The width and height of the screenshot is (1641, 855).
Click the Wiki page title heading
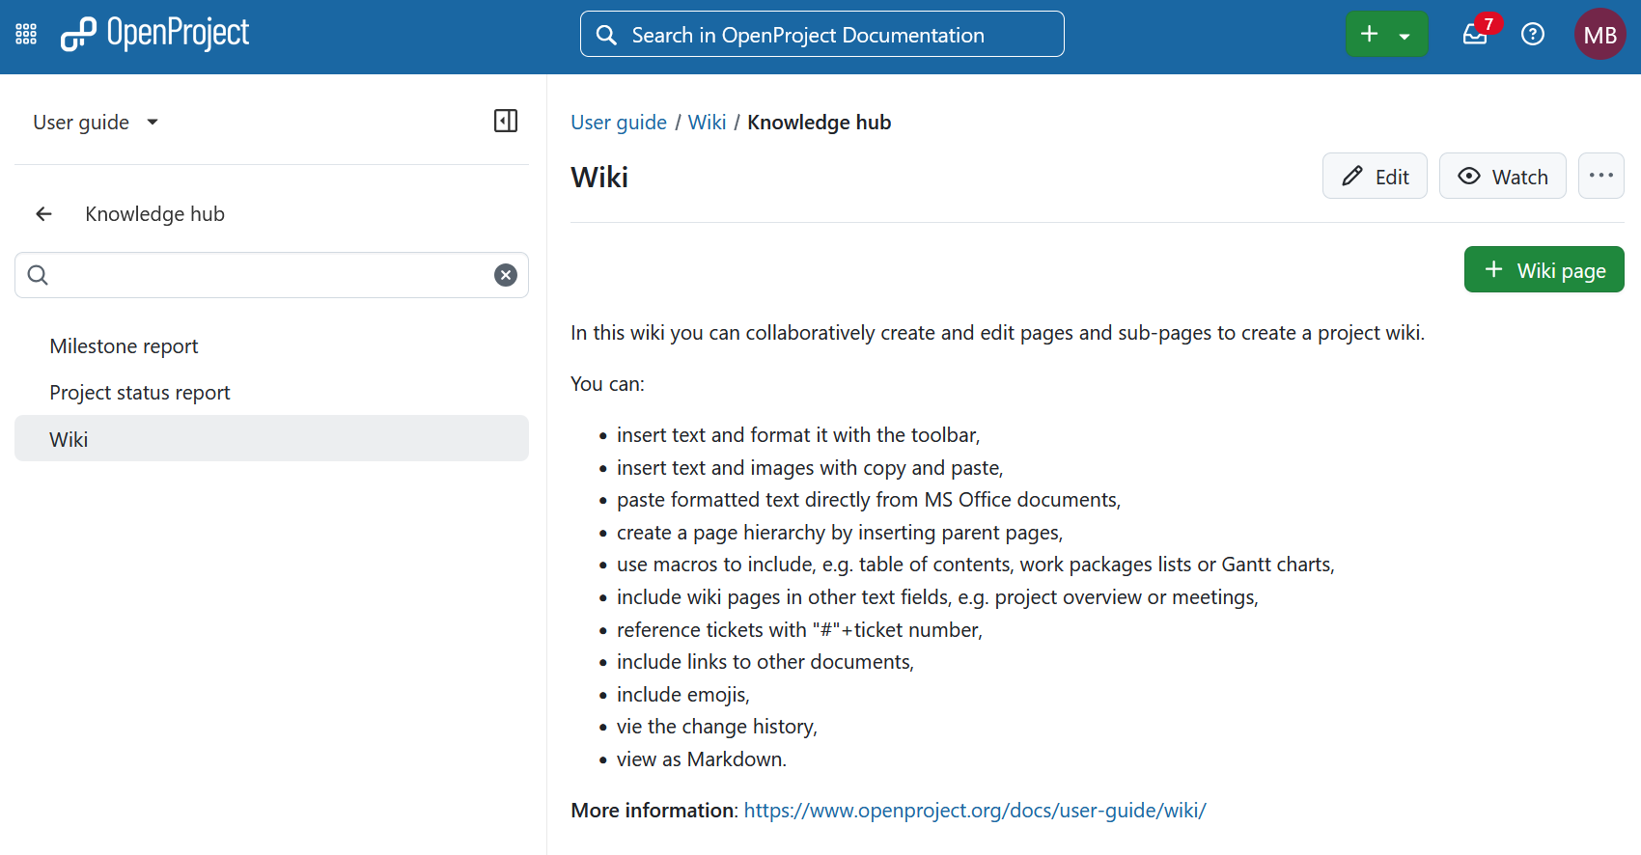pyautogui.click(x=599, y=178)
